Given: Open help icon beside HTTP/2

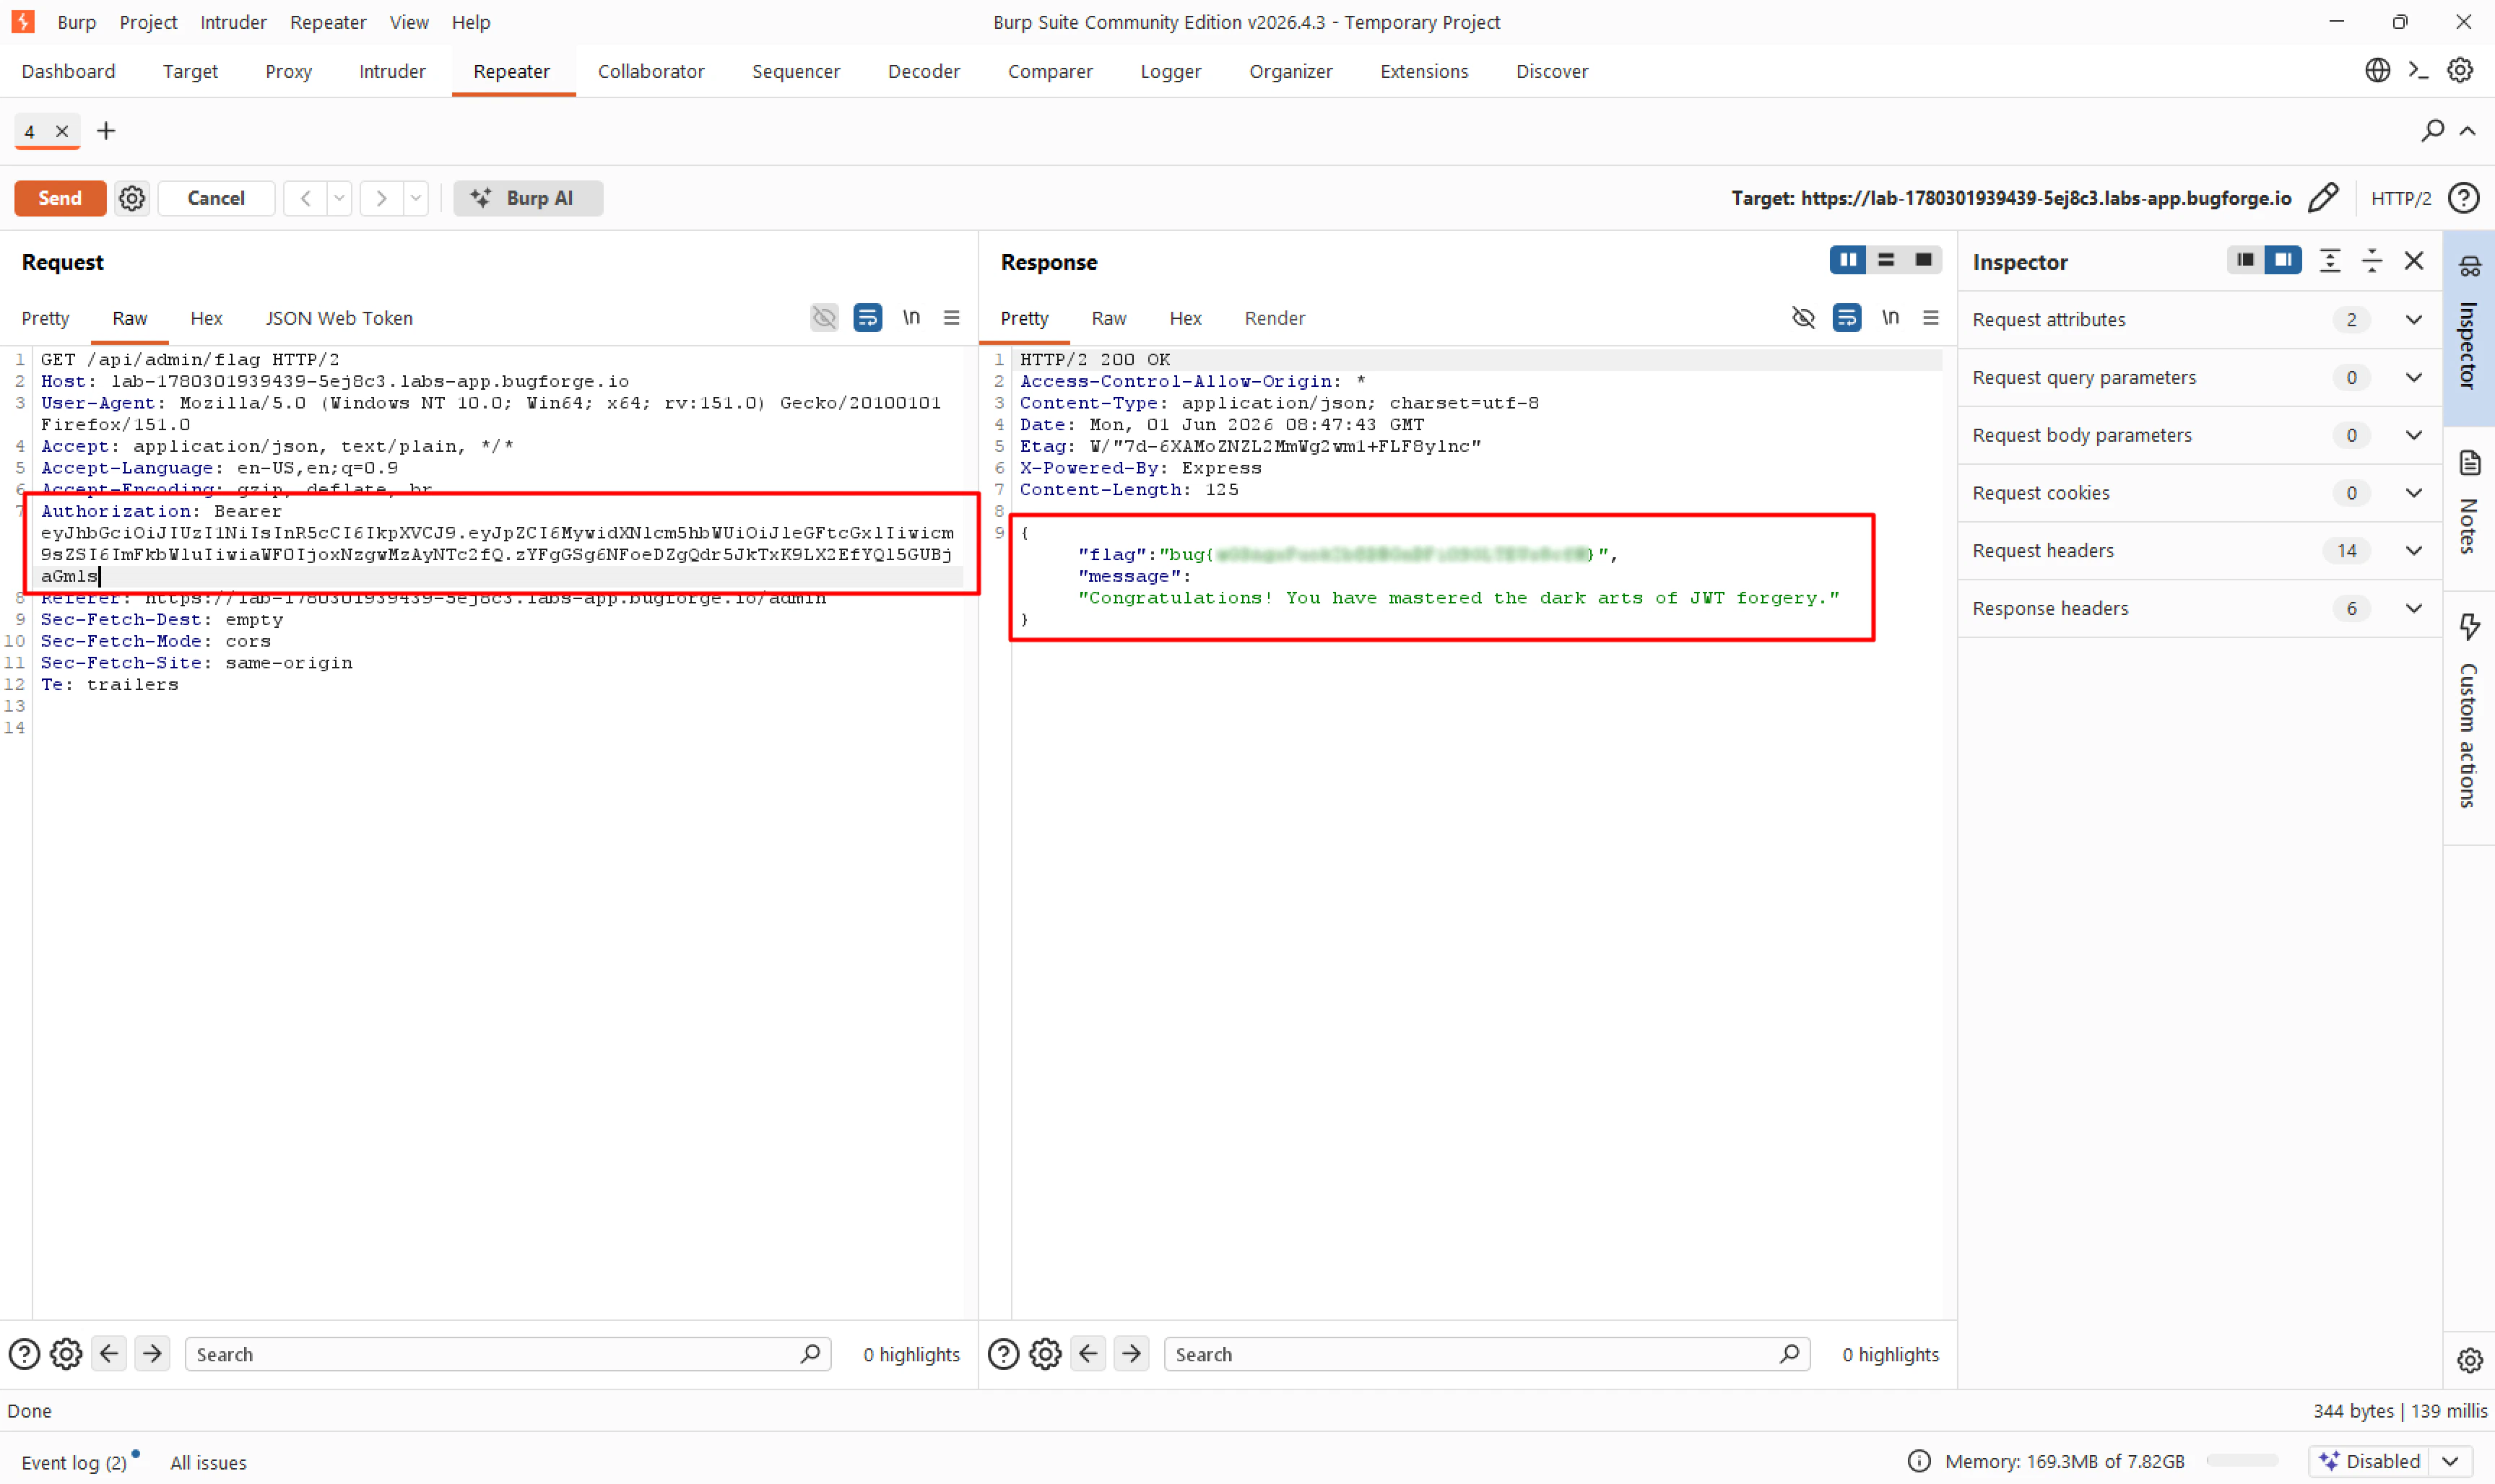Looking at the screenshot, I should (x=2463, y=198).
